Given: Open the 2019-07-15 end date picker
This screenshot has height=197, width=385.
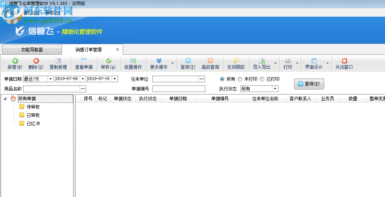Looking at the screenshot, I should [x=115, y=79].
